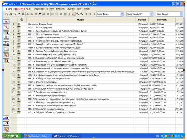
Task: Click the New project toolbar icon
Action: (x=7, y=14)
